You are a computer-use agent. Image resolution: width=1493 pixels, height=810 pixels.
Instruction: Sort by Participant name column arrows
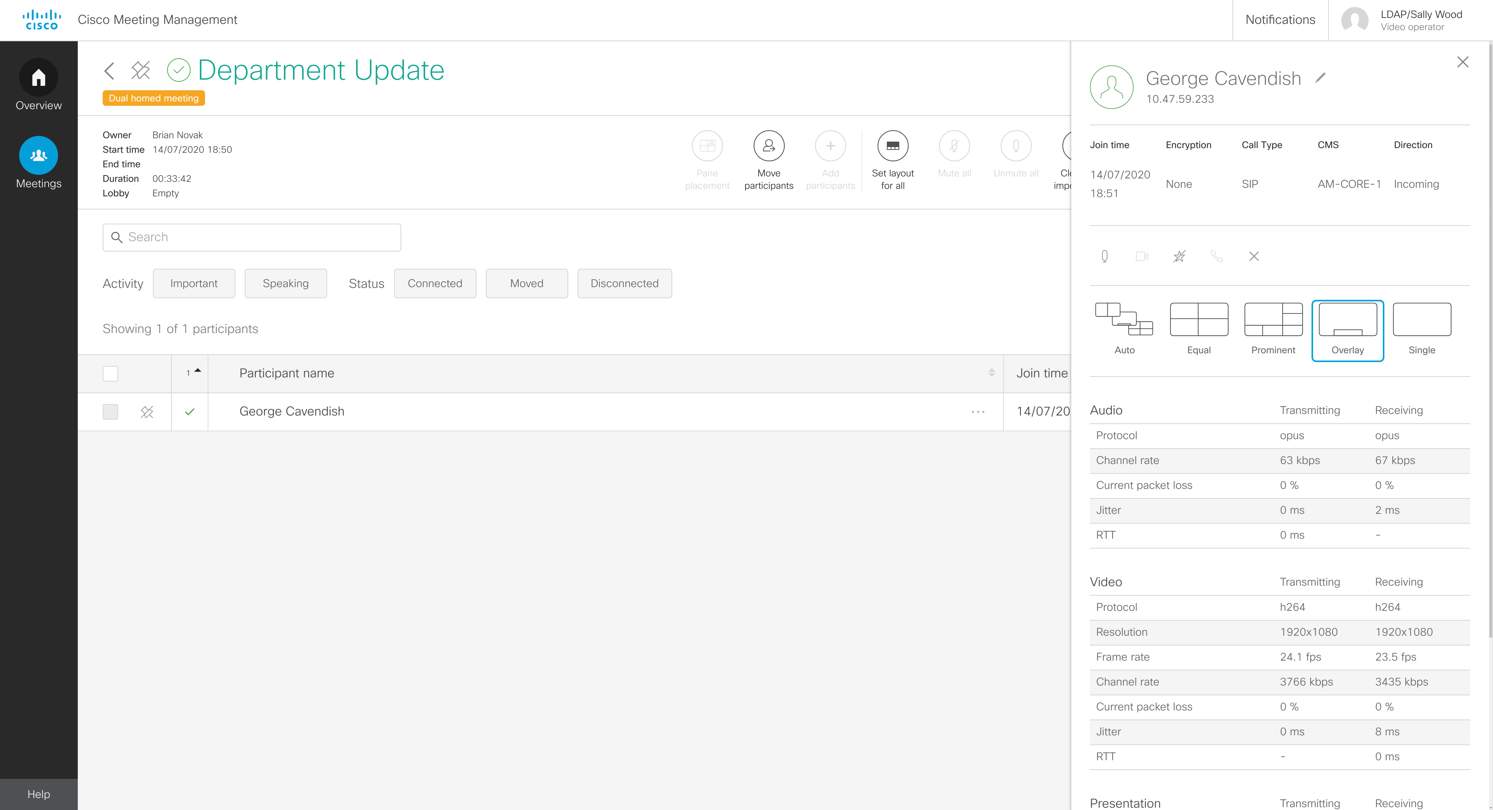(991, 373)
